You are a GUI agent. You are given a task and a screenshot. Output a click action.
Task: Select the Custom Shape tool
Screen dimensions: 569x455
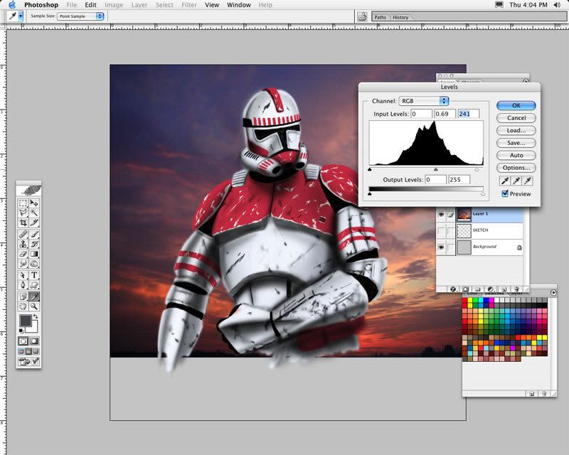pyautogui.click(x=34, y=285)
